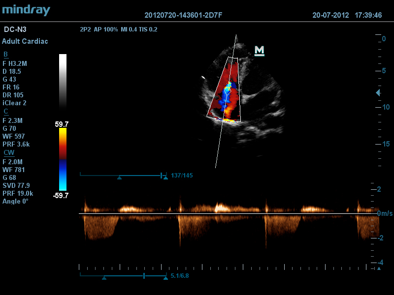Click the 'WF 781' CW wall filter value
394x295 pixels.
[x=14, y=170]
